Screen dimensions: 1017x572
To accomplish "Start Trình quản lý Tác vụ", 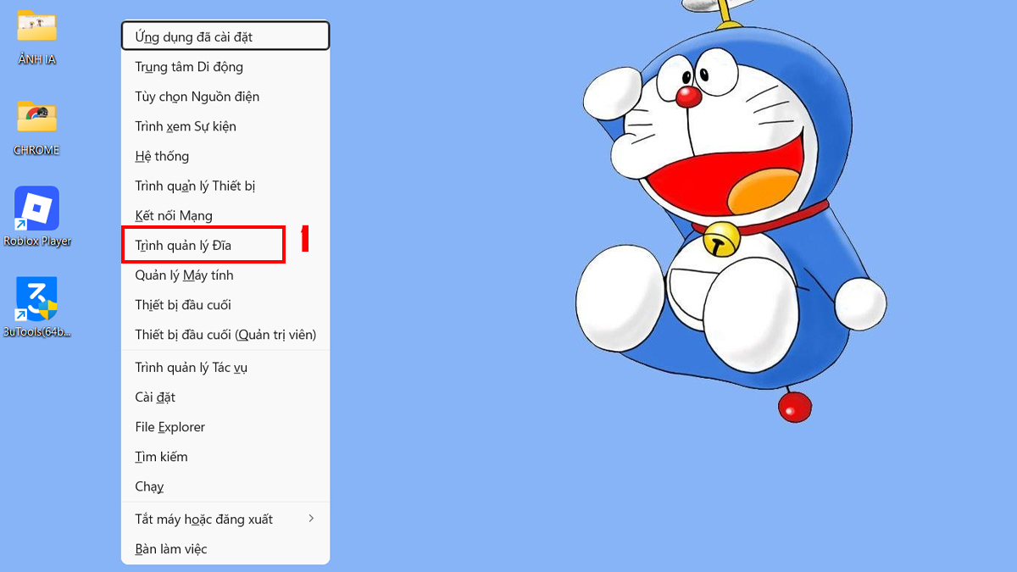I will (x=225, y=367).
